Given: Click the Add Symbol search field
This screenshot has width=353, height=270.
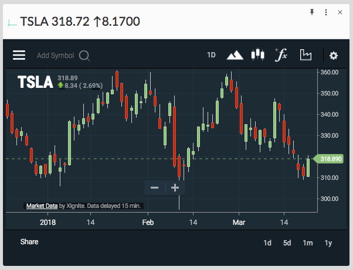Looking at the screenshot, I should [55, 56].
